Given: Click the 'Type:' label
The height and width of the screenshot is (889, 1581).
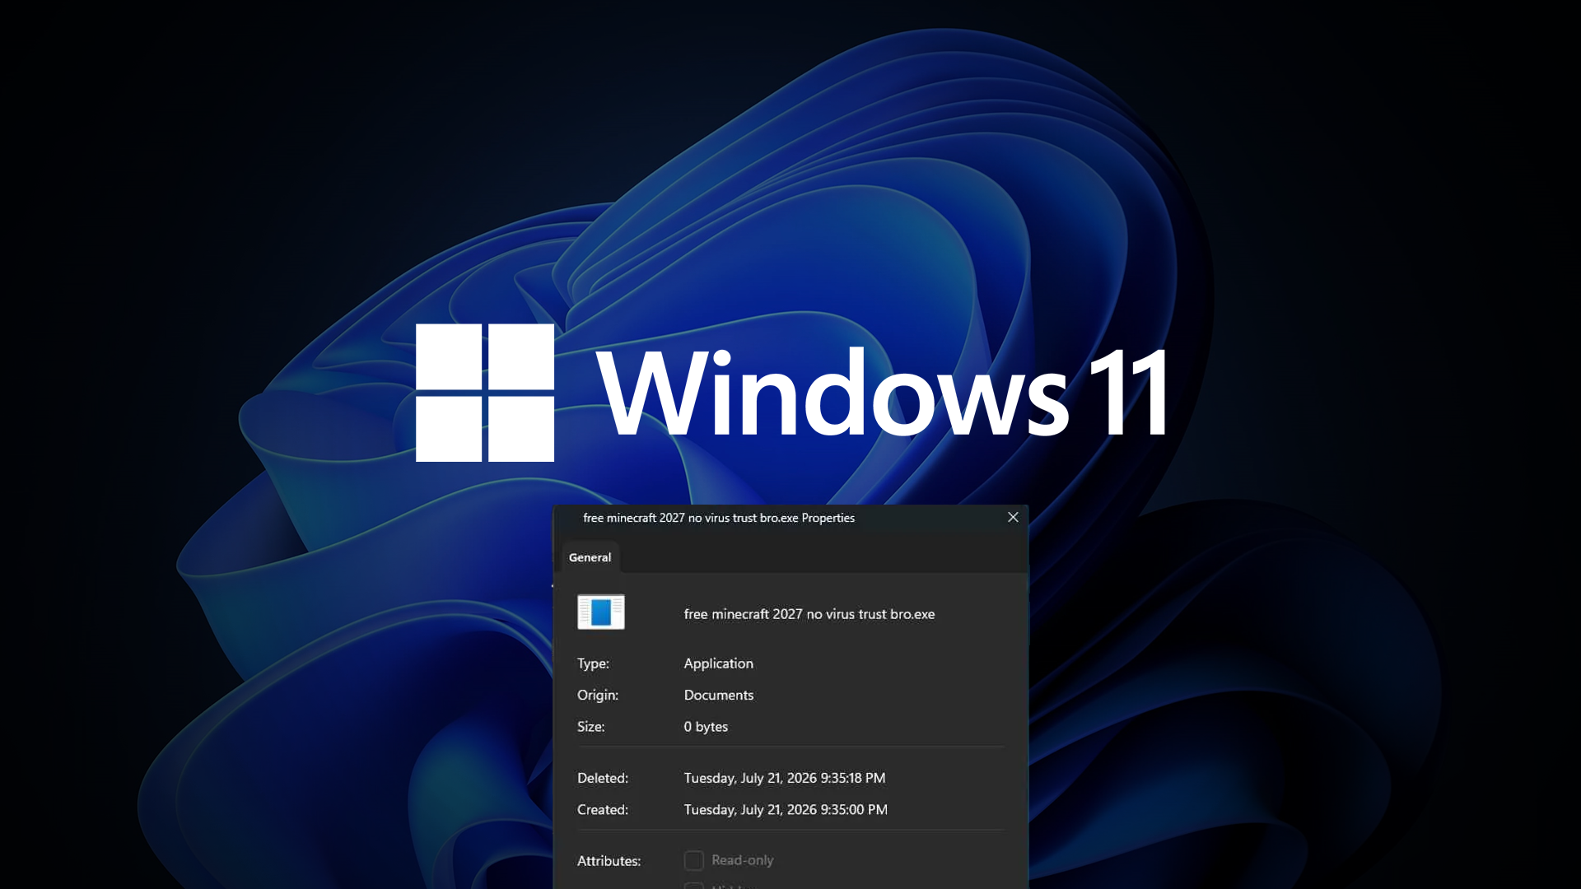Looking at the screenshot, I should tap(593, 663).
